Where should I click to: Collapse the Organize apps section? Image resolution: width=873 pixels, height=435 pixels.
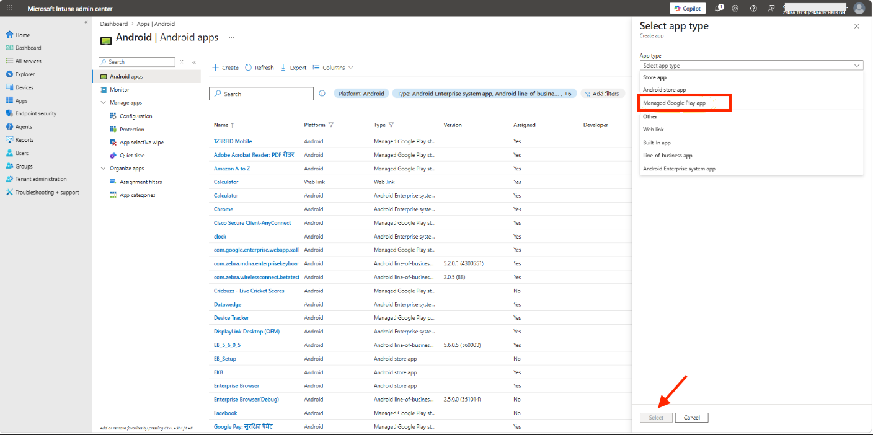click(103, 169)
